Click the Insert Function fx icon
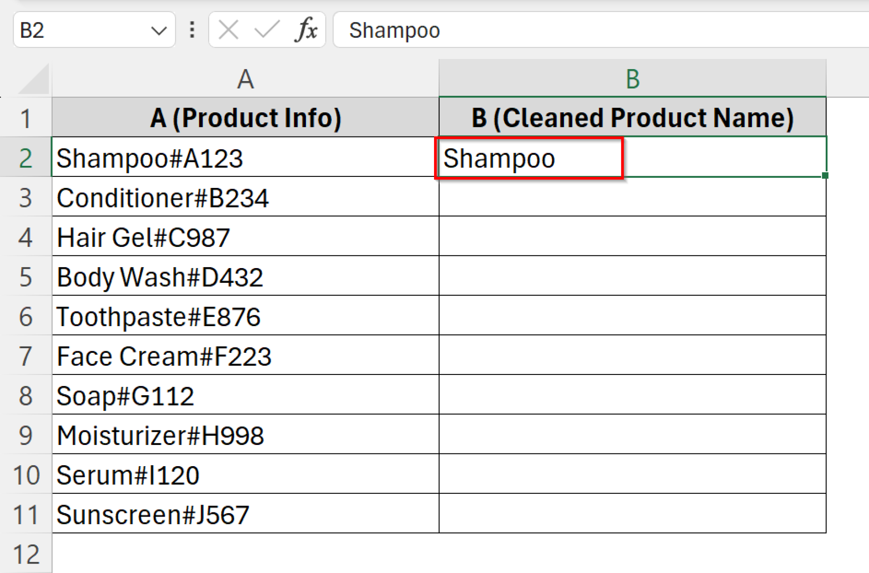Screen dimensions: 869x573 click(307, 30)
